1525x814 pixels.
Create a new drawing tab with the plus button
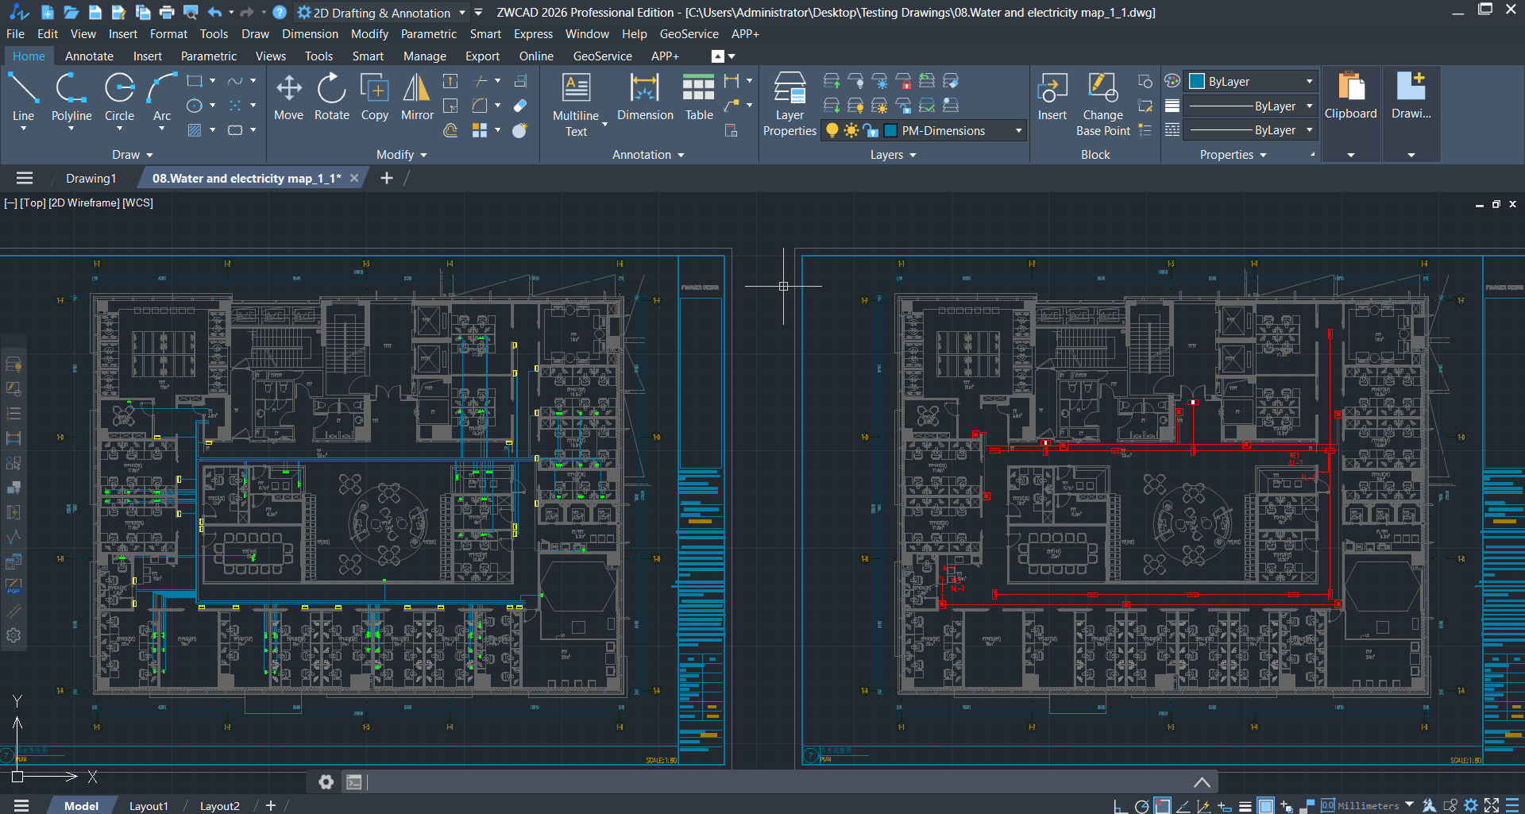387,178
